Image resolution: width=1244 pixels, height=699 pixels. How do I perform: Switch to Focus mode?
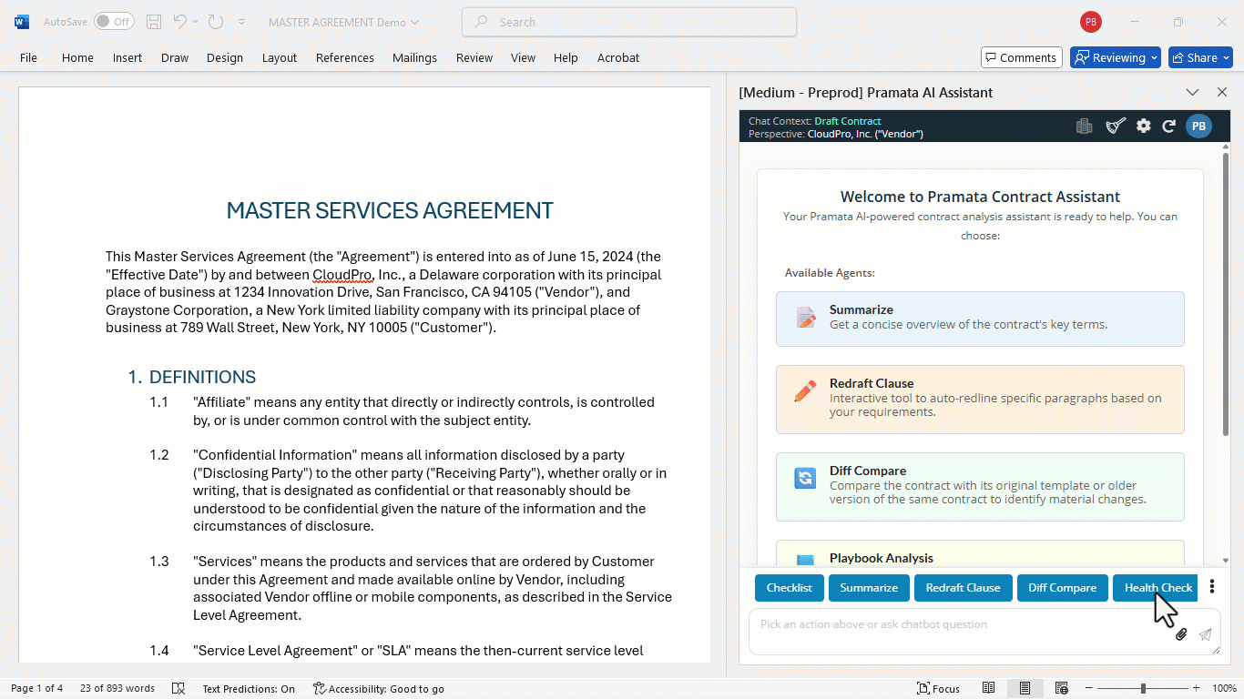pos(939,688)
